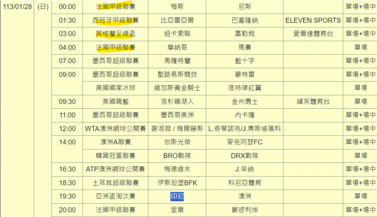Select the 19:30 time cell

pyautogui.click(x=67, y=196)
